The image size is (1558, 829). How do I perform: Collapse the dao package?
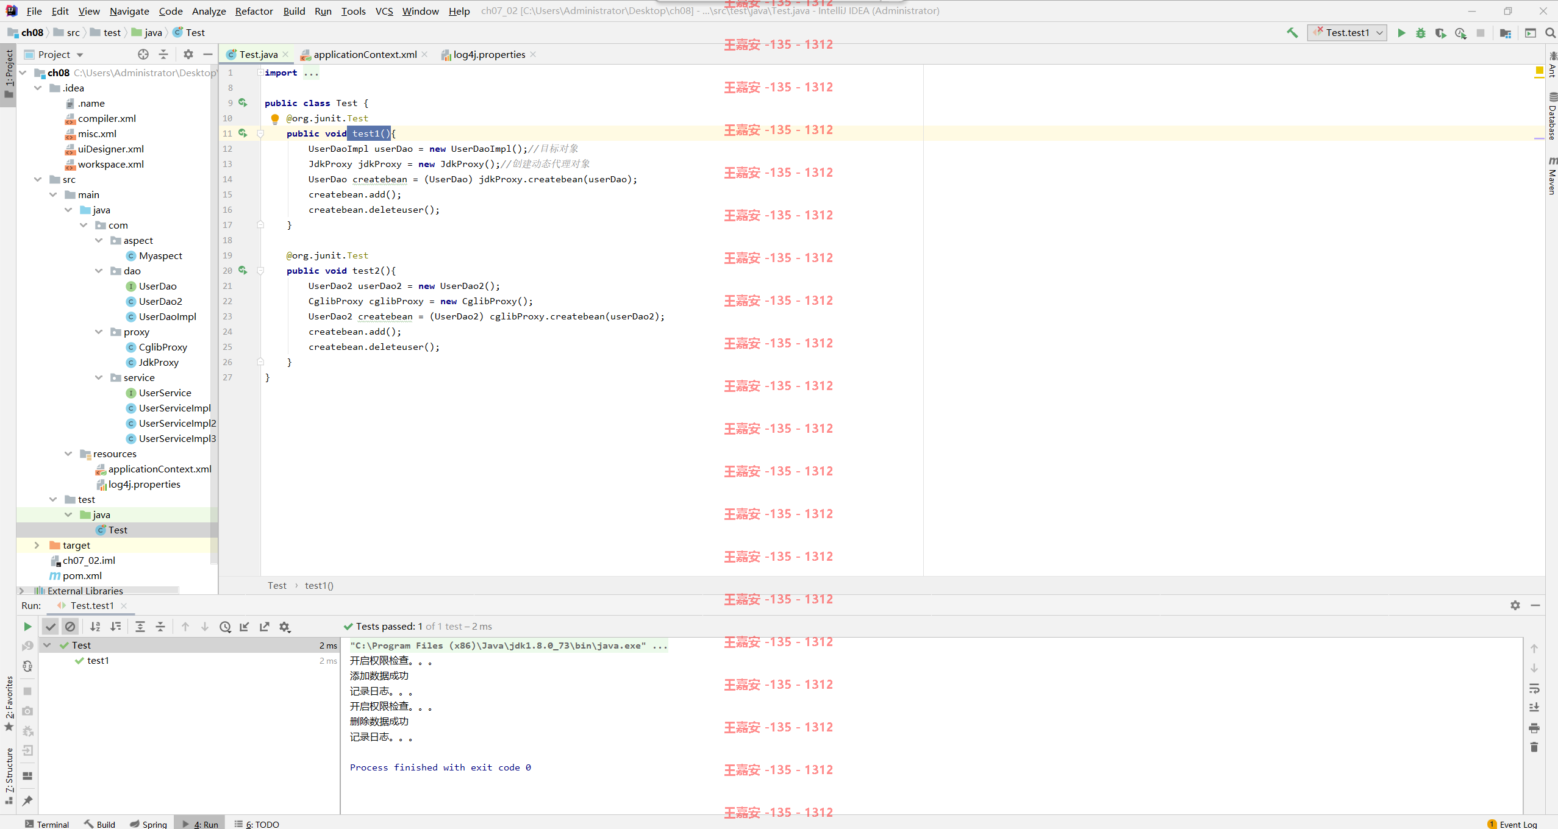[x=99, y=271]
